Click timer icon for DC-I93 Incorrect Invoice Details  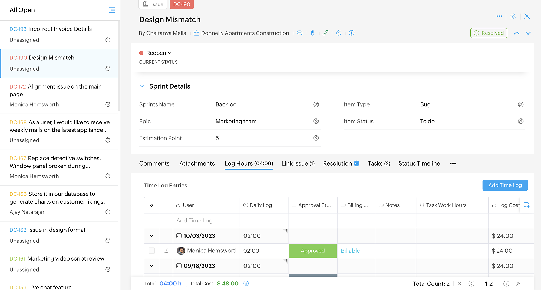point(108,40)
